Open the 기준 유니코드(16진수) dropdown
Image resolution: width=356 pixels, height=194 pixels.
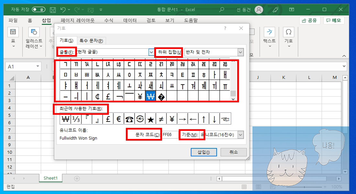pyautogui.click(x=240, y=135)
